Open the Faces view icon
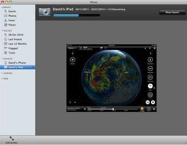 tap(6, 20)
